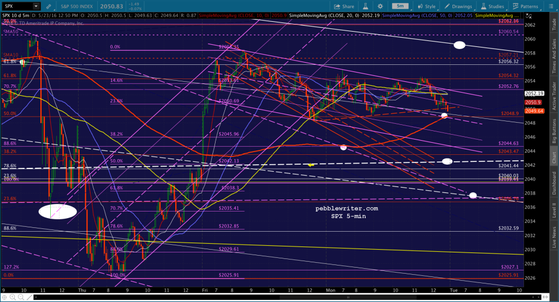559x302 pixels.
Task: Click the chart expansion arrows icon bottom-right
Action: click(545, 297)
